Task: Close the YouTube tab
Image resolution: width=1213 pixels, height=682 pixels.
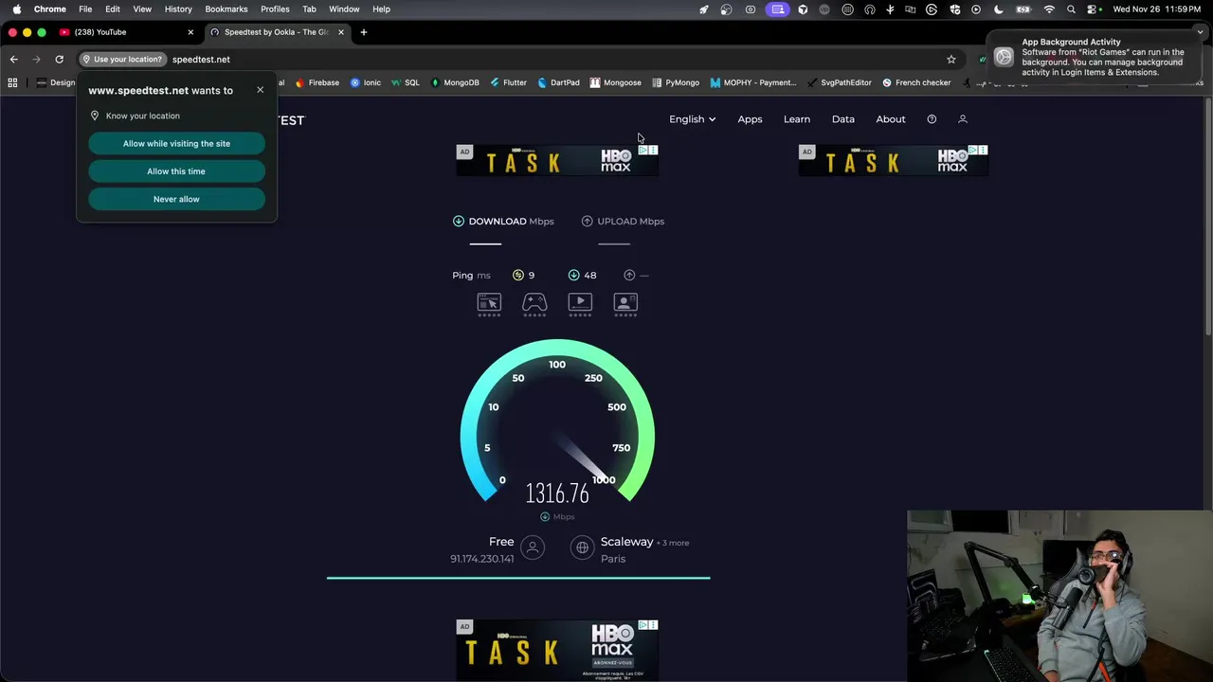Action: tap(190, 32)
